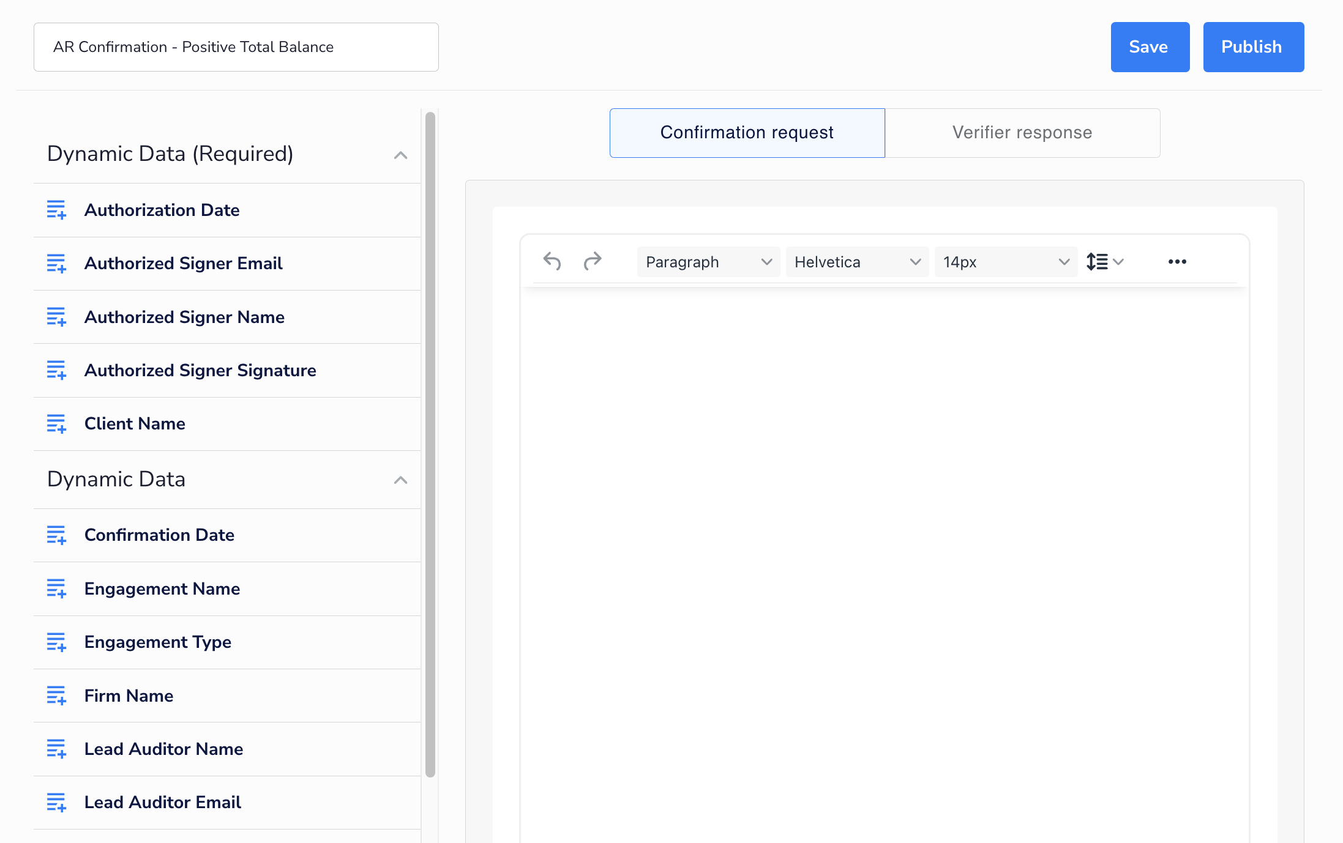Undo the last editor change

(x=552, y=262)
